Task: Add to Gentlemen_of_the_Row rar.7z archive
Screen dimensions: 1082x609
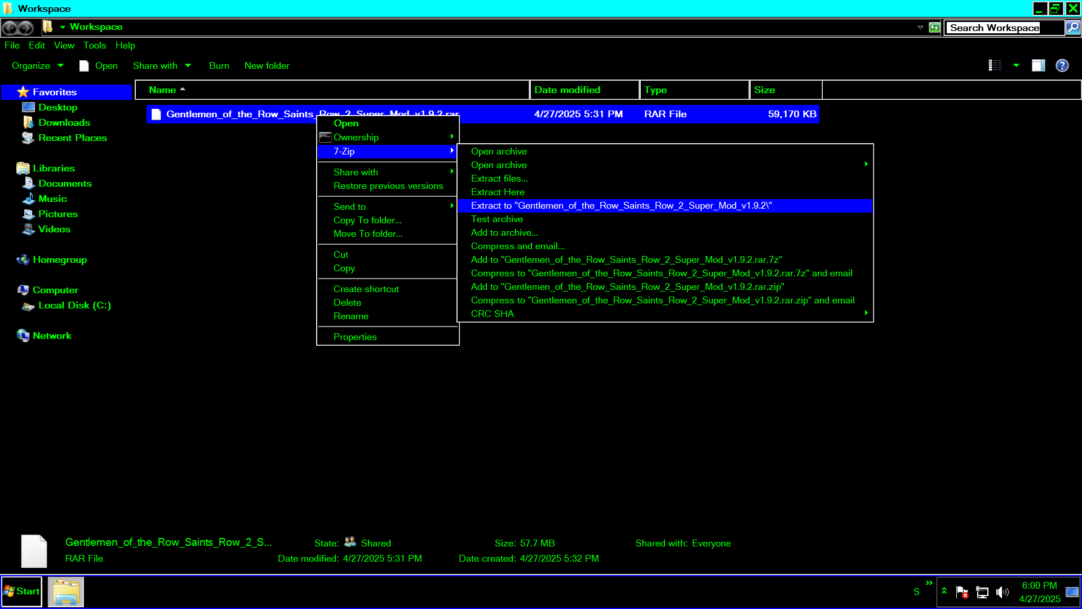Action: point(665,260)
